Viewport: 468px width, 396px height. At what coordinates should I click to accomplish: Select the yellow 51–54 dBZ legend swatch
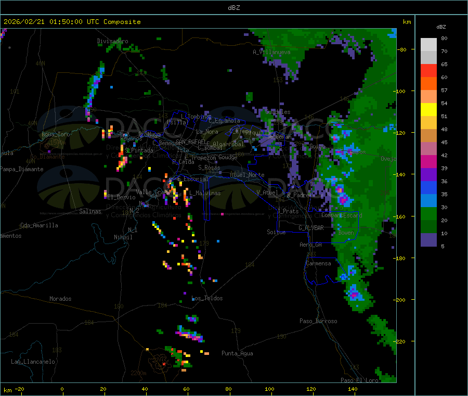click(428, 110)
